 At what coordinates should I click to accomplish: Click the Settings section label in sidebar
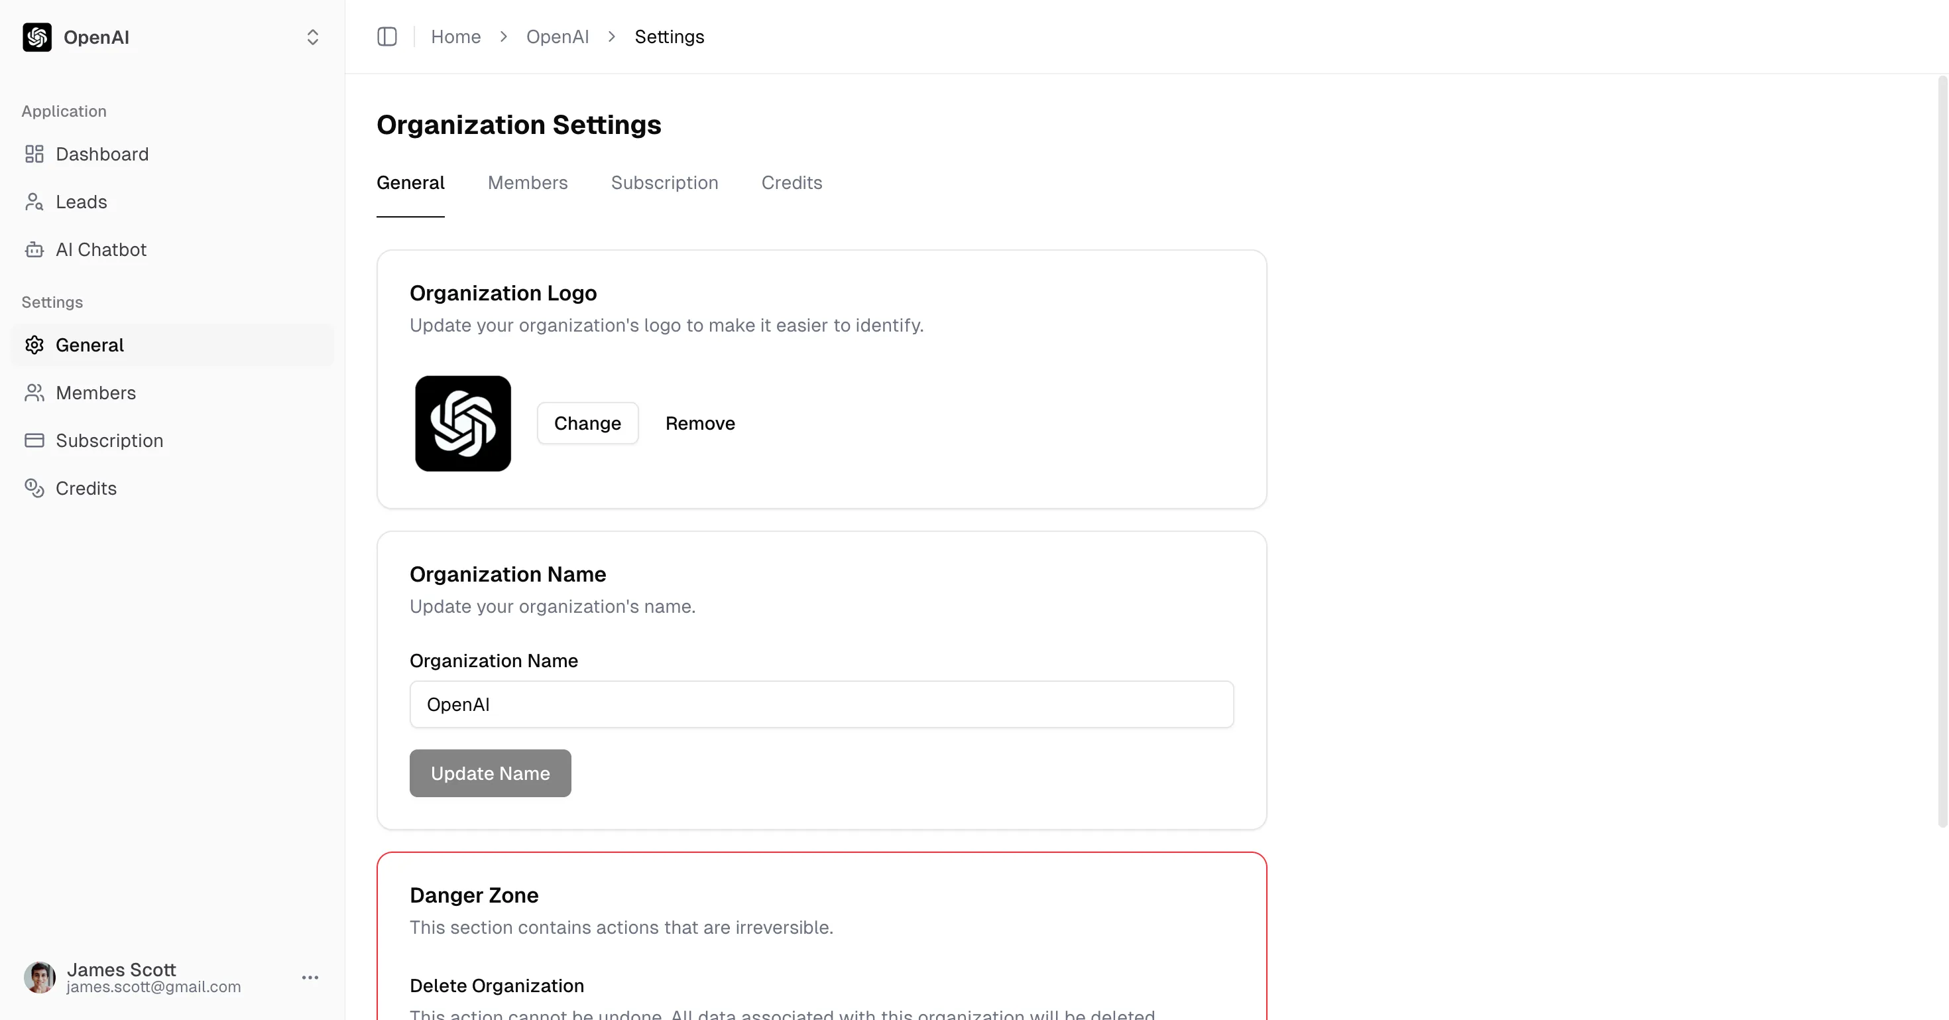[52, 302]
